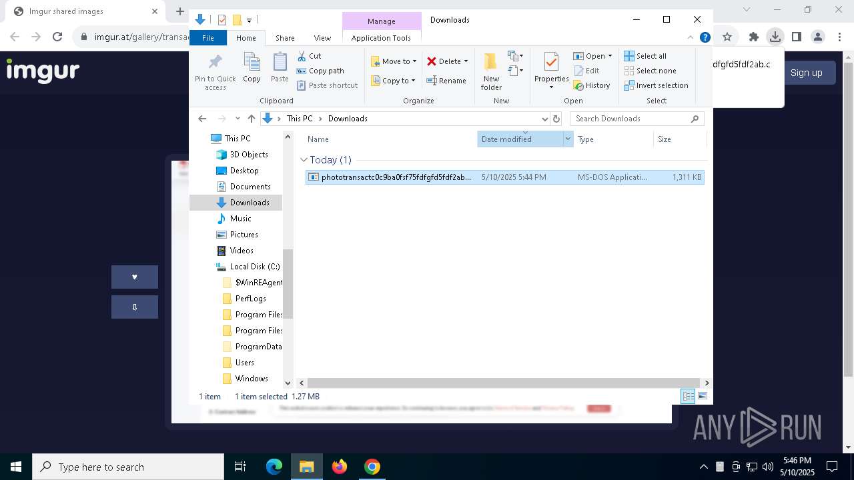Click Sign up on imgur
Image resolution: width=854 pixels, height=480 pixels.
tap(806, 73)
